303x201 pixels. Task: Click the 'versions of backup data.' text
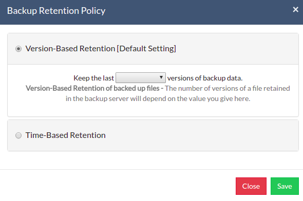tap(205, 78)
